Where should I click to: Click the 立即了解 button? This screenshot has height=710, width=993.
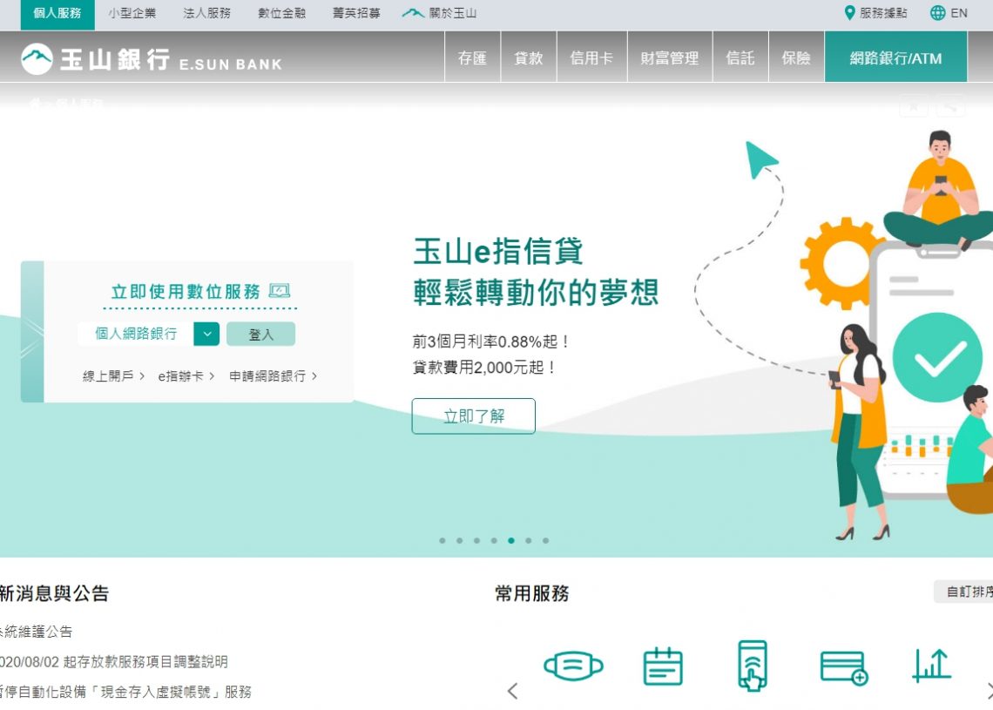[473, 416]
